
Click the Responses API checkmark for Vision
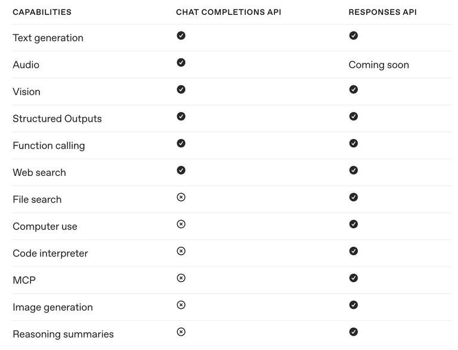[354, 89]
